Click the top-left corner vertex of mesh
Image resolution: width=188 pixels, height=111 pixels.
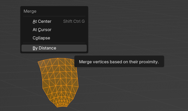(38, 62)
